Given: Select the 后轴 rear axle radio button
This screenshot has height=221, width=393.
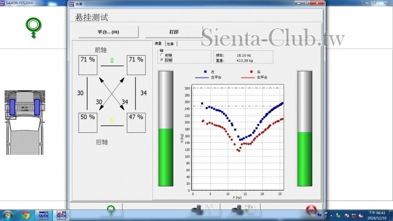Looking at the screenshot, I should click(161, 60).
